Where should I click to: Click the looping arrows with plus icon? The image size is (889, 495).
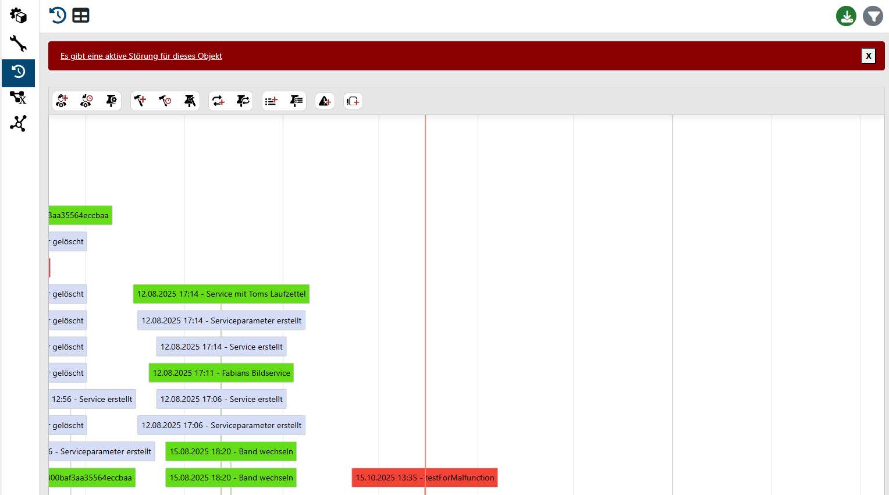click(x=218, y=101)
